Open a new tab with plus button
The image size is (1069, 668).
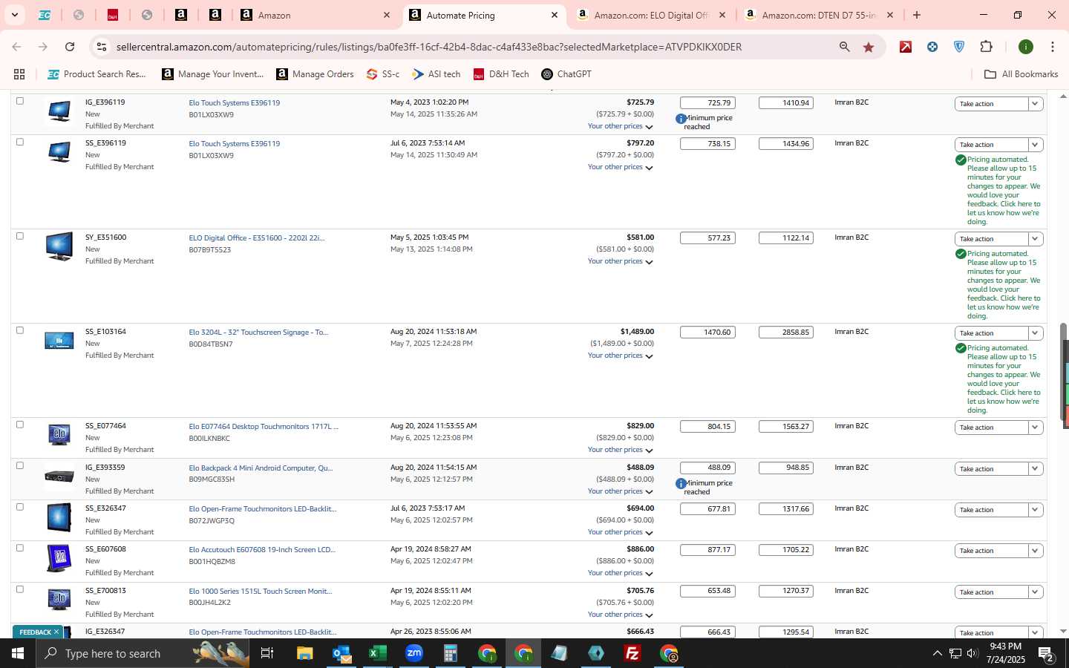[x=917, y=15]
